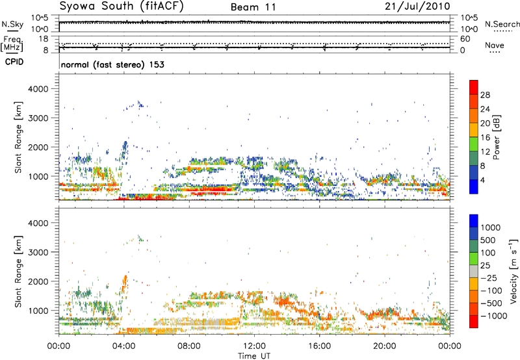Select the 'Velocity [m s-1]' color bar title

tap(513, 271)
